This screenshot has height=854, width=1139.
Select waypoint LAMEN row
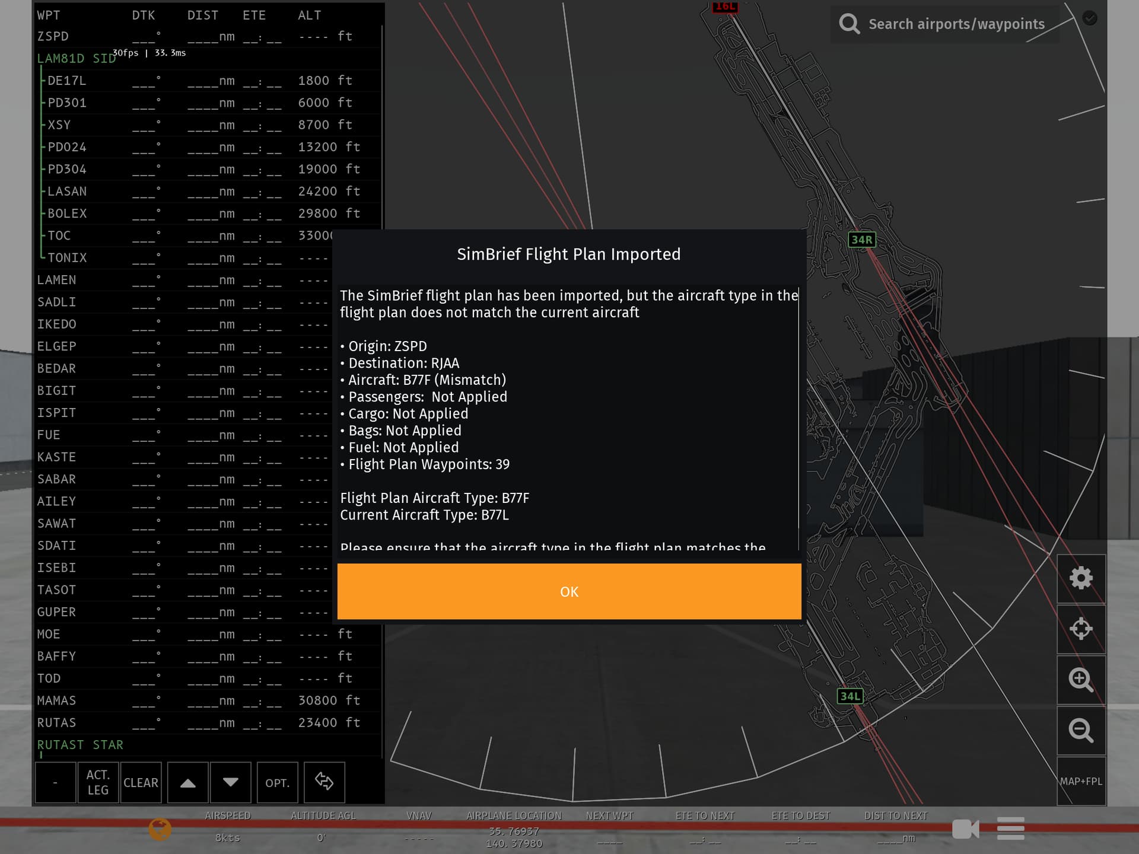coord(184,280)
